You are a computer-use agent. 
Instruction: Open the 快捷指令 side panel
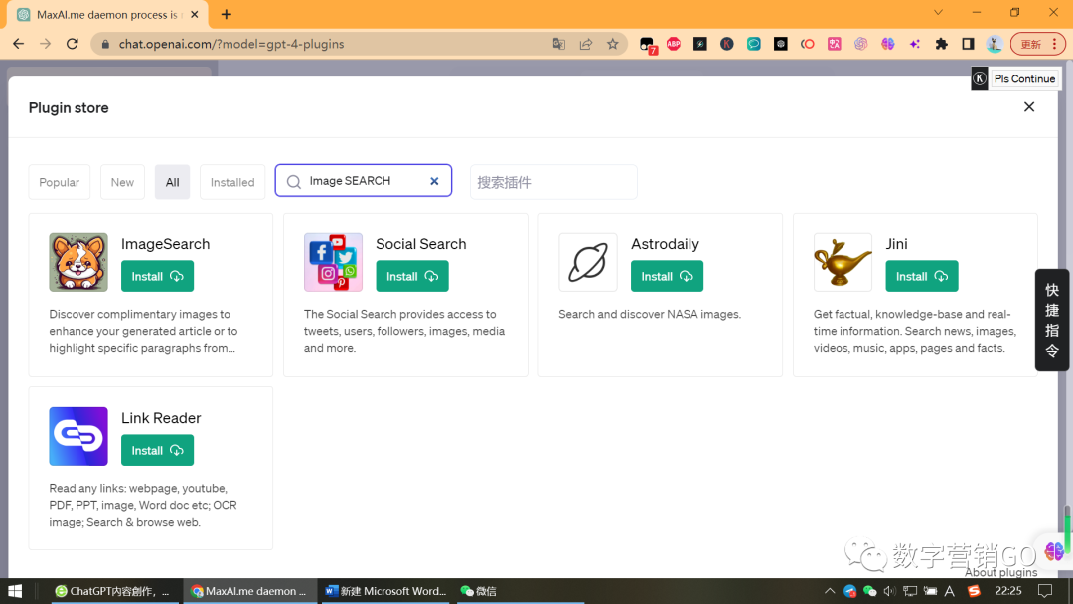1052,320
